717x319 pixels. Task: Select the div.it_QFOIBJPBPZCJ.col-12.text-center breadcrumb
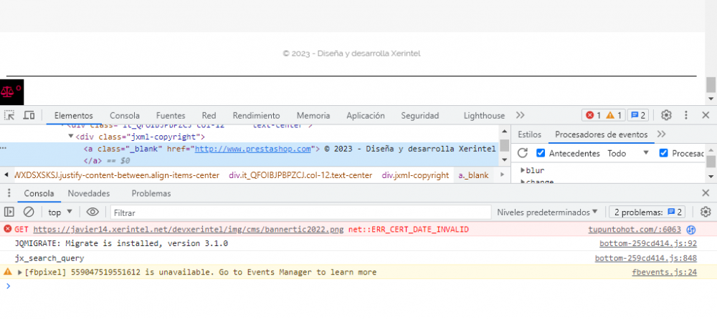coord(300,175)
